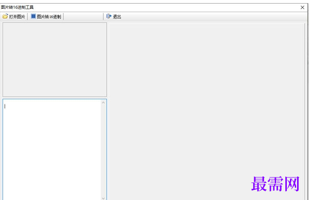309x200 pixels.
Task: Click the text box scroll-down arrow
Action: tap(103, 198)
